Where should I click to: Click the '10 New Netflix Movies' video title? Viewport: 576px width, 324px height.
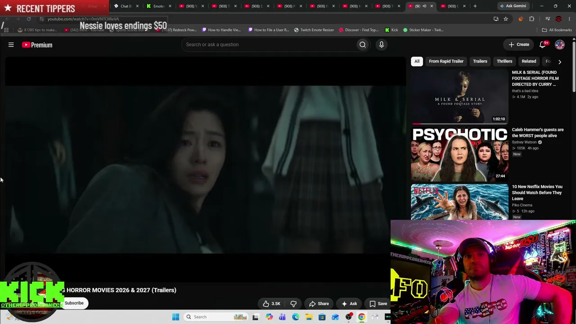click(537, 193)
